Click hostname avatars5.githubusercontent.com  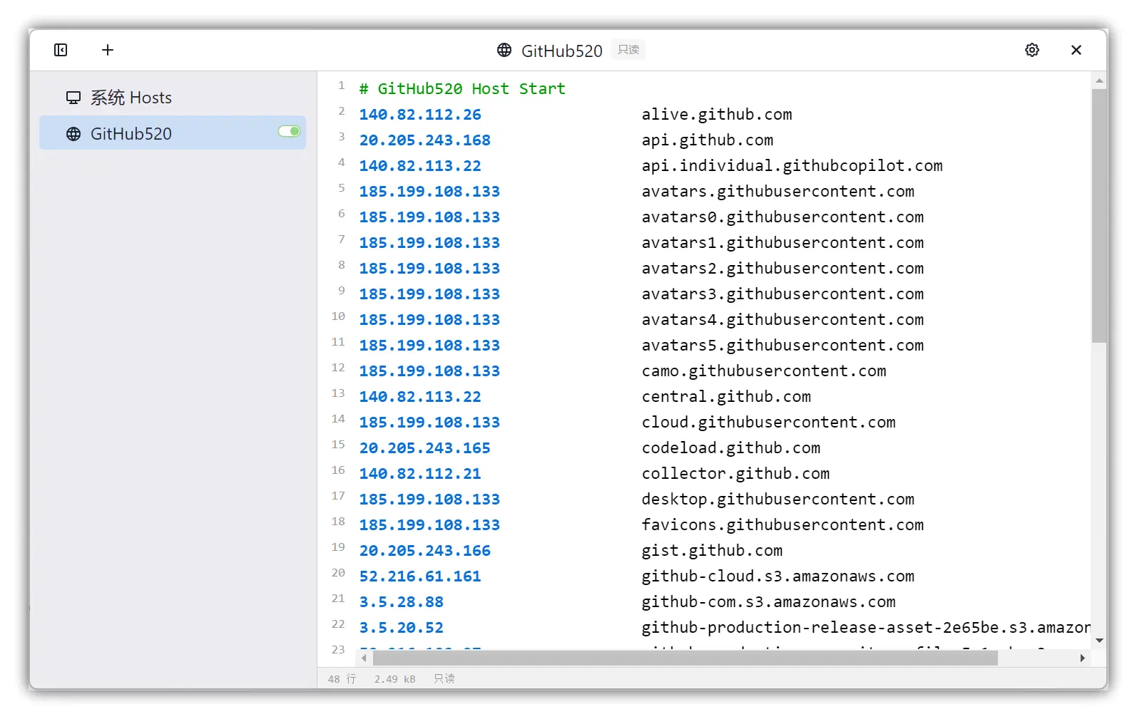(782, 345)
